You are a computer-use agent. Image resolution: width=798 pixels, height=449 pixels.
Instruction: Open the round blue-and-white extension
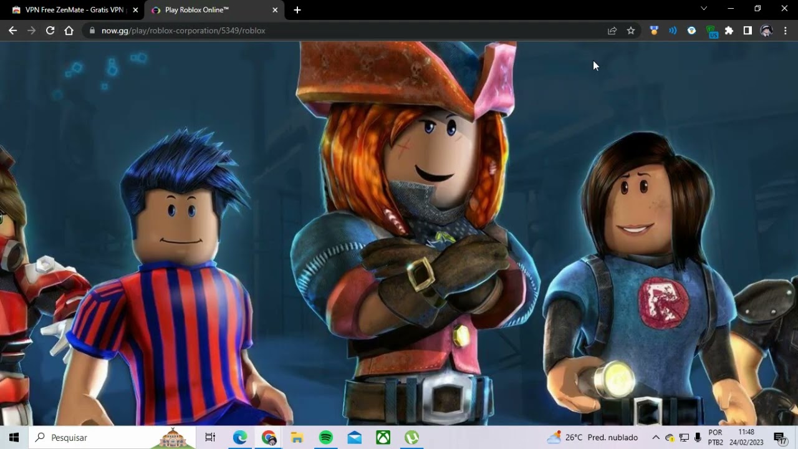coord(691,31)
